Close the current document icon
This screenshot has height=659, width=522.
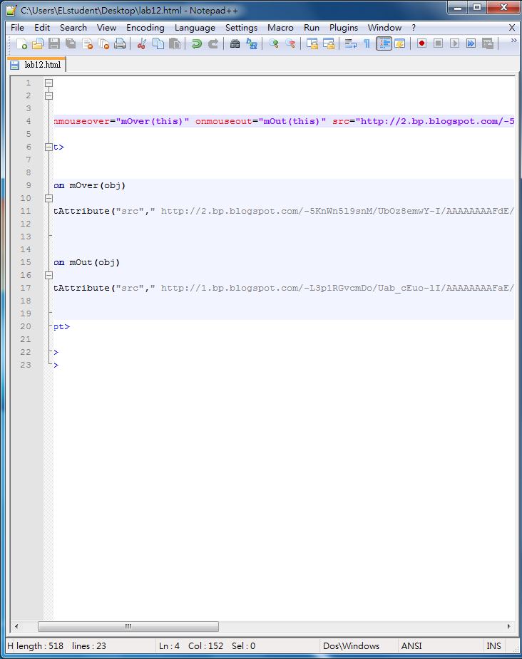pos(87,43)
